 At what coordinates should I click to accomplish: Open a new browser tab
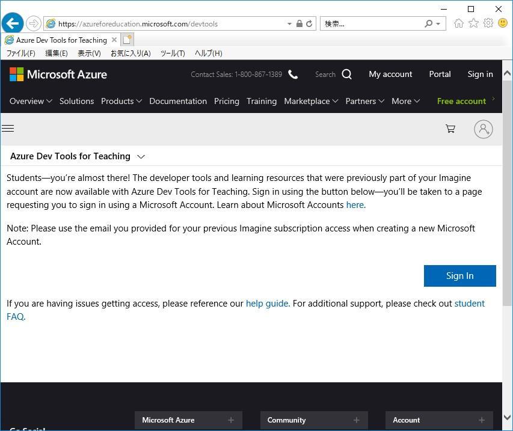tap(127, 40)
